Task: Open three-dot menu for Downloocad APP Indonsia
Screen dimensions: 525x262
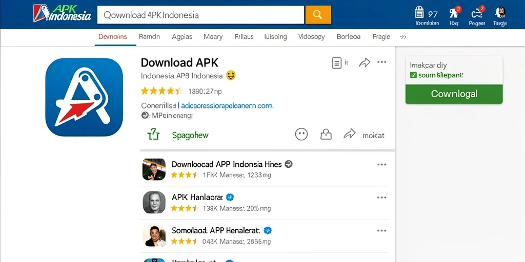Action: click(381, 164)
